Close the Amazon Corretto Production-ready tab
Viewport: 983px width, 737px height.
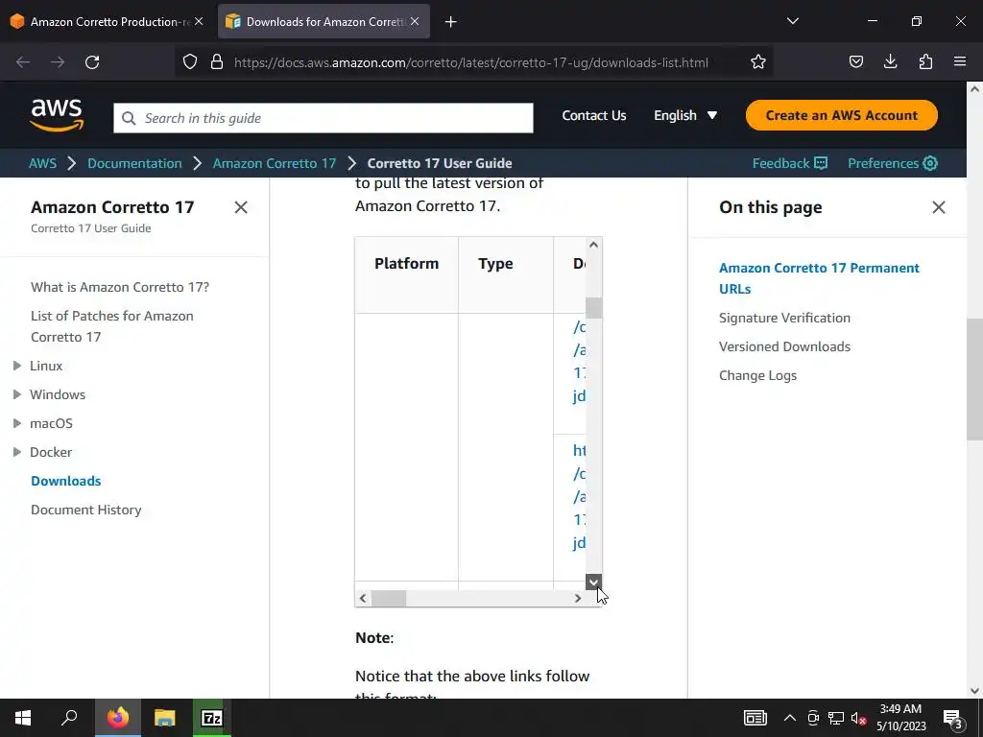[199, 21]
